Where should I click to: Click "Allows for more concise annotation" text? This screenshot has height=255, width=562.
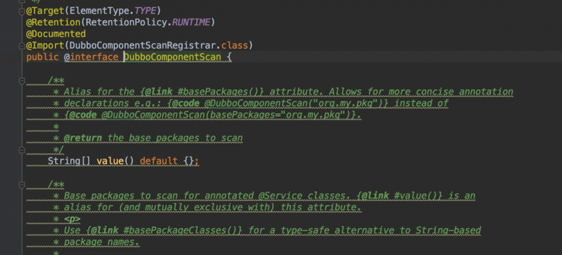(x=421, y=92)
